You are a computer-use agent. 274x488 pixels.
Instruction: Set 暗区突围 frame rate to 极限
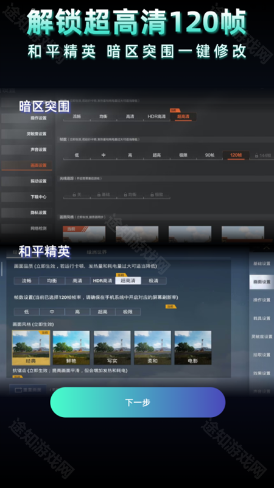pos(183,155)
